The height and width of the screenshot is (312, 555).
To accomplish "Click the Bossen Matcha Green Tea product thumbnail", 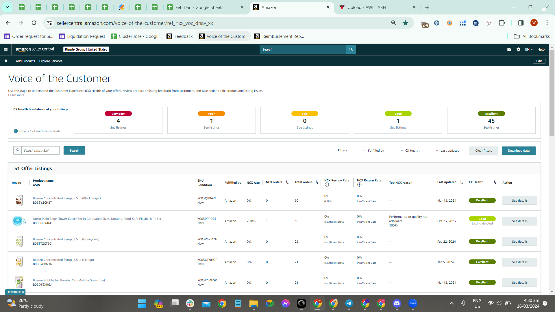I will 19,282.
